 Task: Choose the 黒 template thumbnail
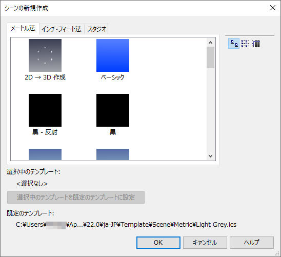pos(113,110)
